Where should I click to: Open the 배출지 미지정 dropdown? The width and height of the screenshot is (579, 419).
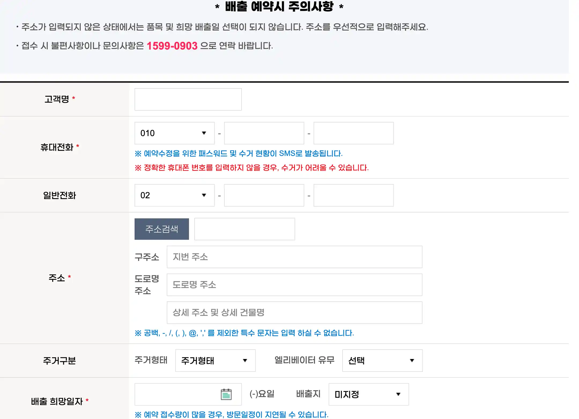(368, 394)
